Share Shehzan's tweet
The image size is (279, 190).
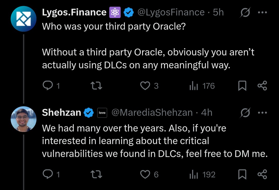(262, 175)
